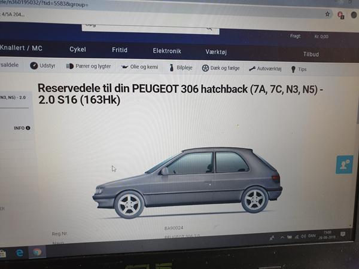Open the Dæk og fælge link
Screen dimensions: 359x269
[x=225, y=68]
